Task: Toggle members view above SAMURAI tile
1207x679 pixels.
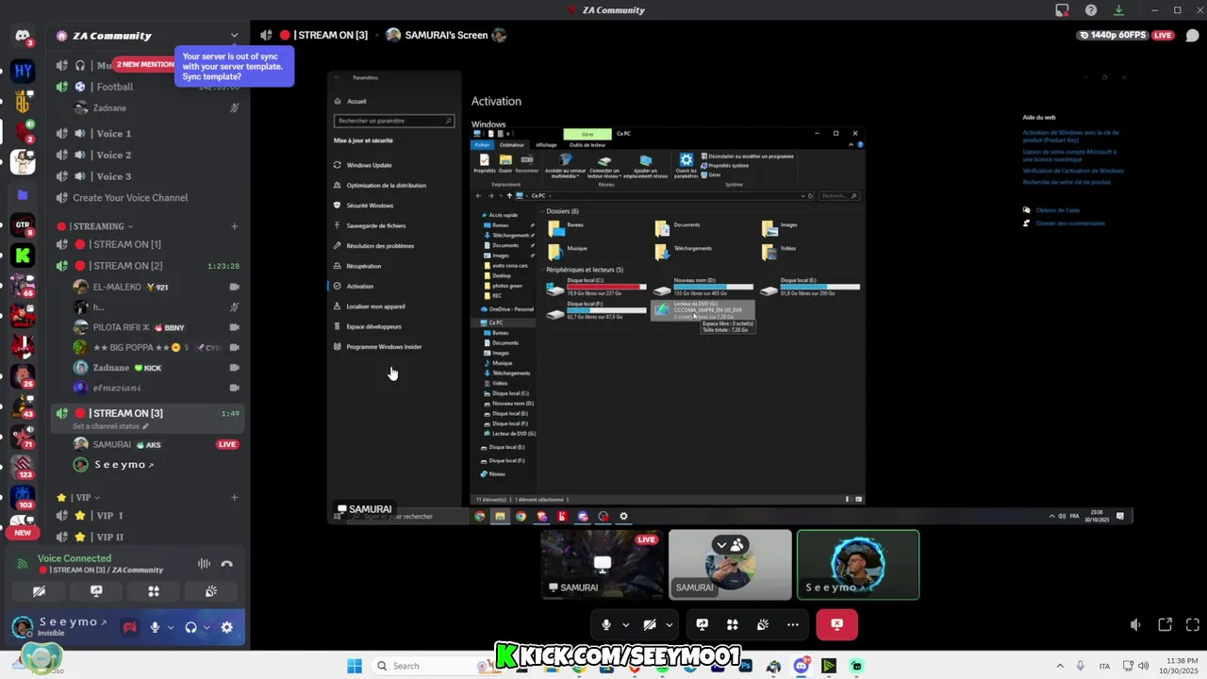Action: (x=730, y=545)
